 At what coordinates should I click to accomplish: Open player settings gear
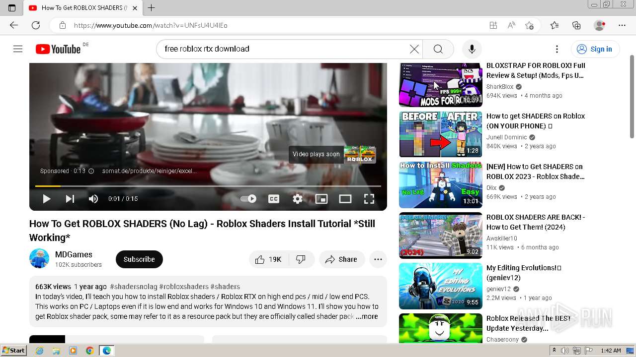click(298, 199)
